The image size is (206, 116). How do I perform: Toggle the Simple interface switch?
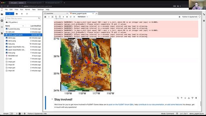(x=11, y=113)
